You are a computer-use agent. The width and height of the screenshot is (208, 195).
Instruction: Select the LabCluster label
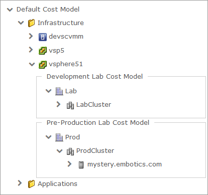click(93, 105)
